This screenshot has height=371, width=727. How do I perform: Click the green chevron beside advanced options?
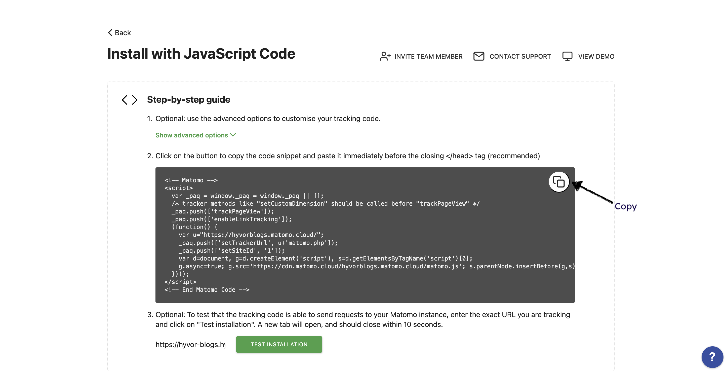(232, 135)
